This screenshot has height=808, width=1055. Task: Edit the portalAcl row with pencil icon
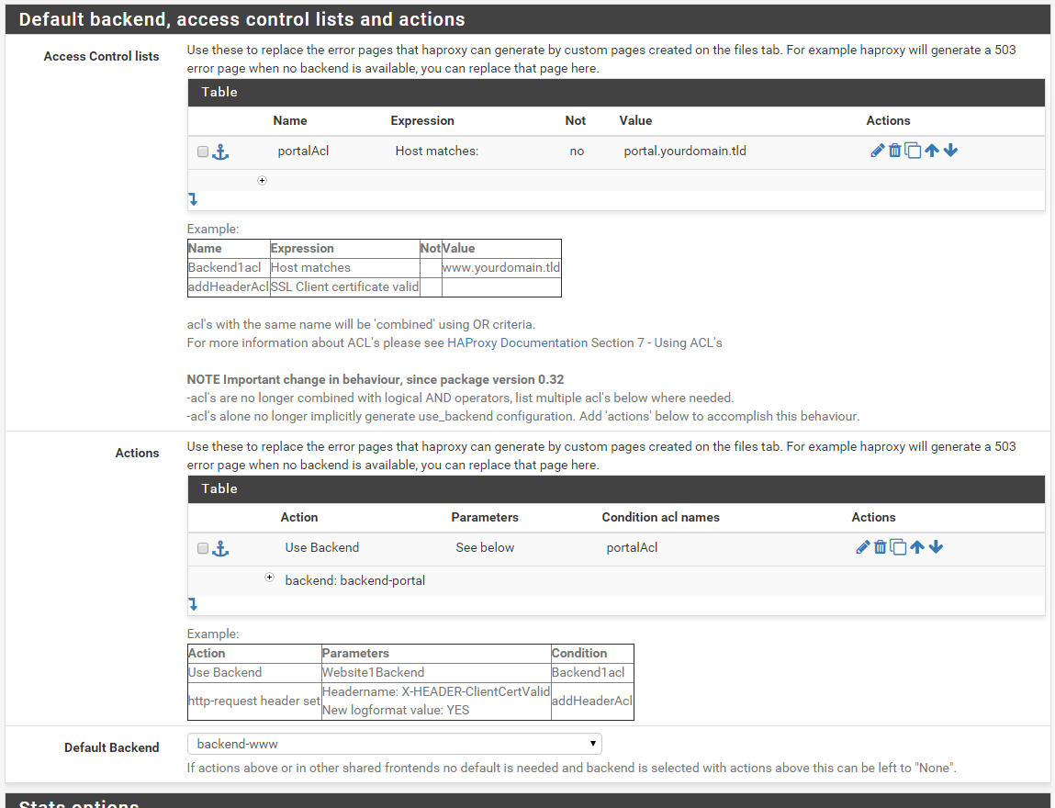pyautogui.click(x=877, y=151)
